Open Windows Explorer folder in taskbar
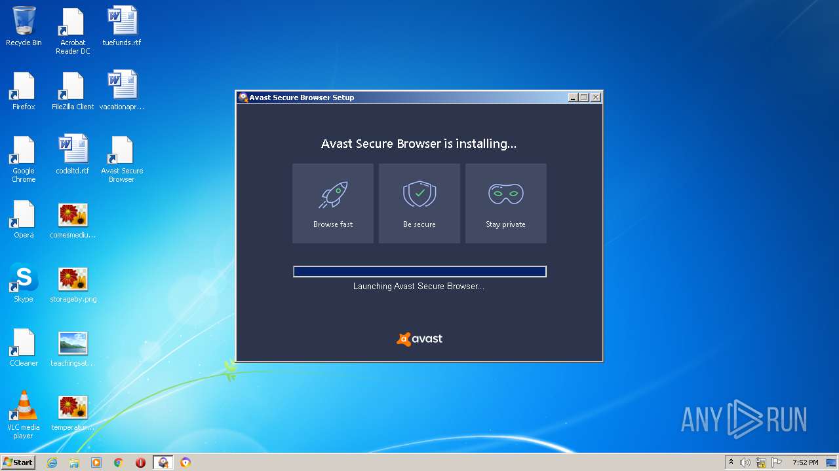 (74, 462)
